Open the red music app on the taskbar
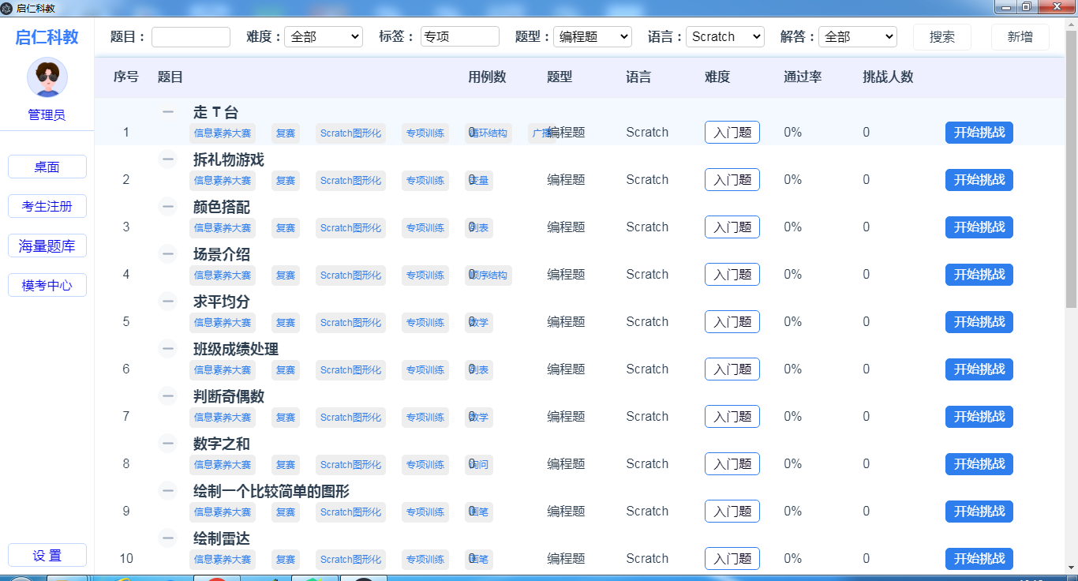 pos(217,579)
